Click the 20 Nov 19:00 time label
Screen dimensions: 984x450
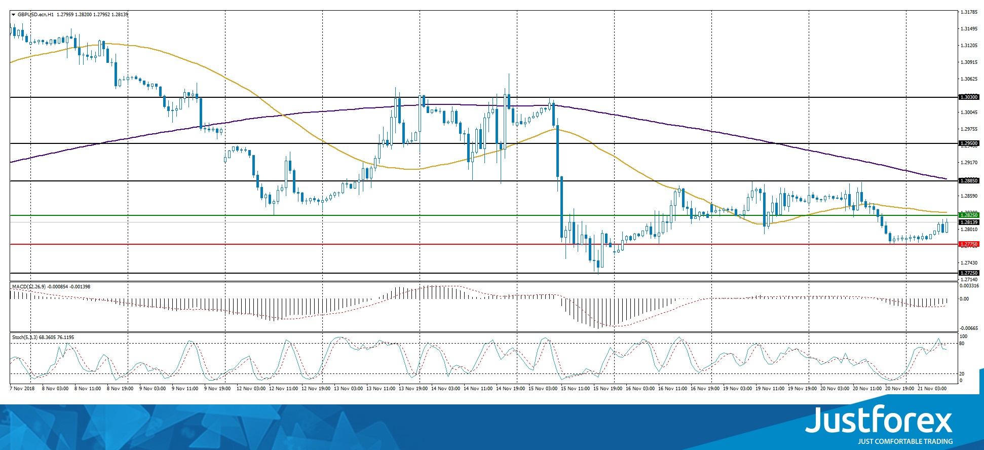(899, 389)
